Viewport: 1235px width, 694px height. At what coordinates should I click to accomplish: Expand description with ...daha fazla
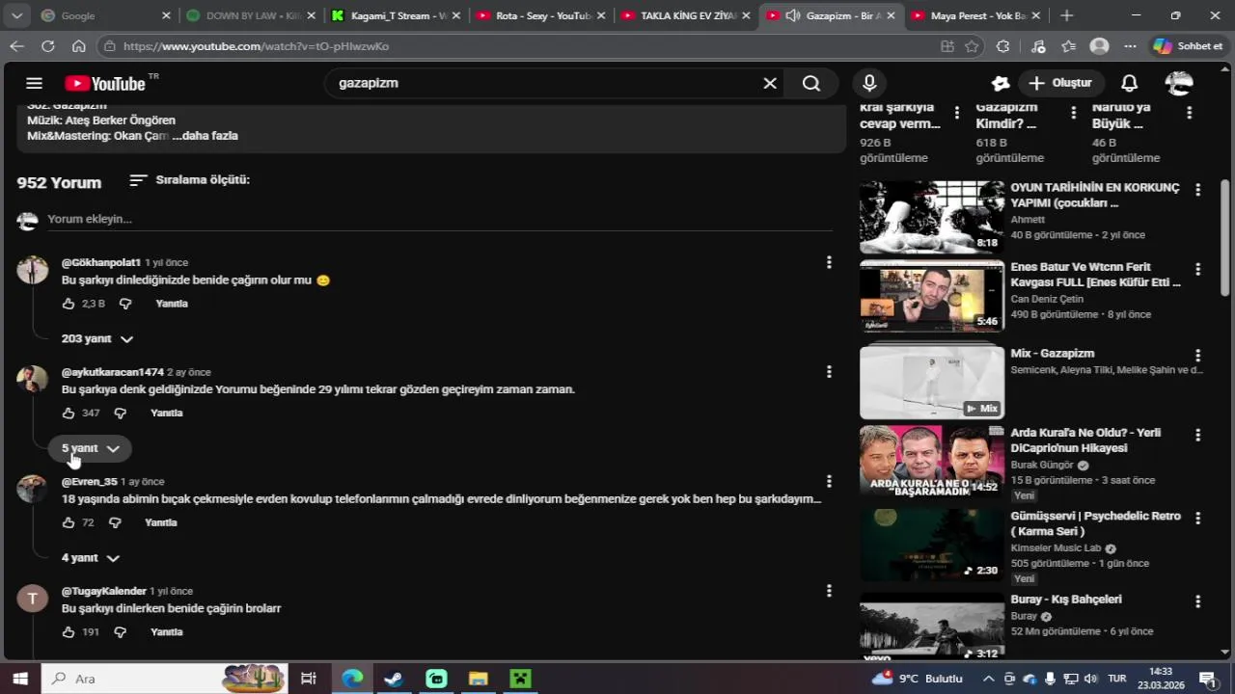coord(206,136)
